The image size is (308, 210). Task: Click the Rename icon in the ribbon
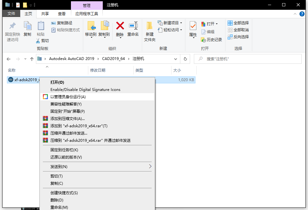pyautogui.click(x=133, y=26)
